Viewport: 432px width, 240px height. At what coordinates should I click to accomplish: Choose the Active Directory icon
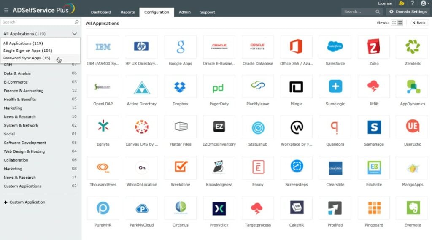(x=142, y=87)
